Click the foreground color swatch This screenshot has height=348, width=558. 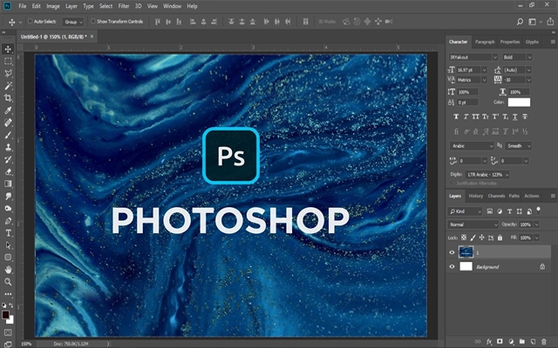pos(5,315)
